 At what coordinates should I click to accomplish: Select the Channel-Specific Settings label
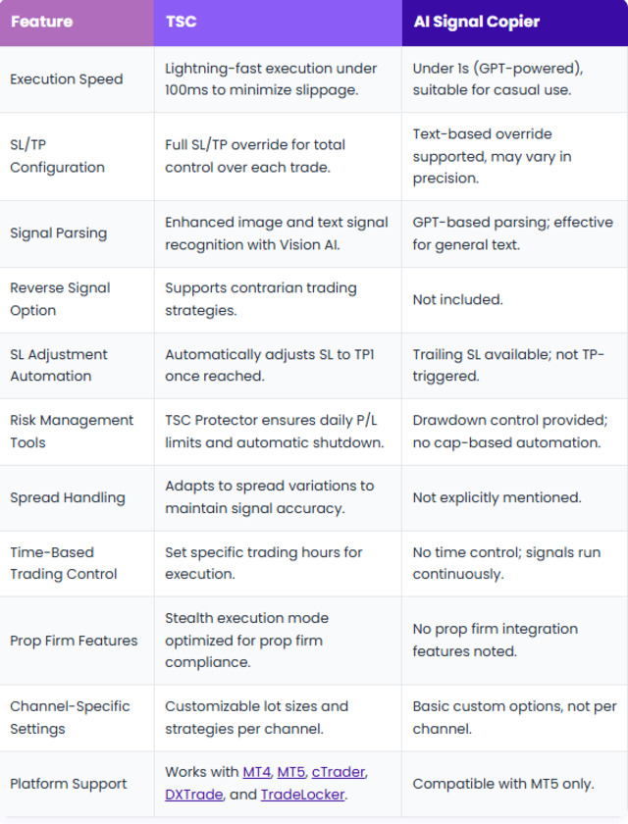pos(69,717)
